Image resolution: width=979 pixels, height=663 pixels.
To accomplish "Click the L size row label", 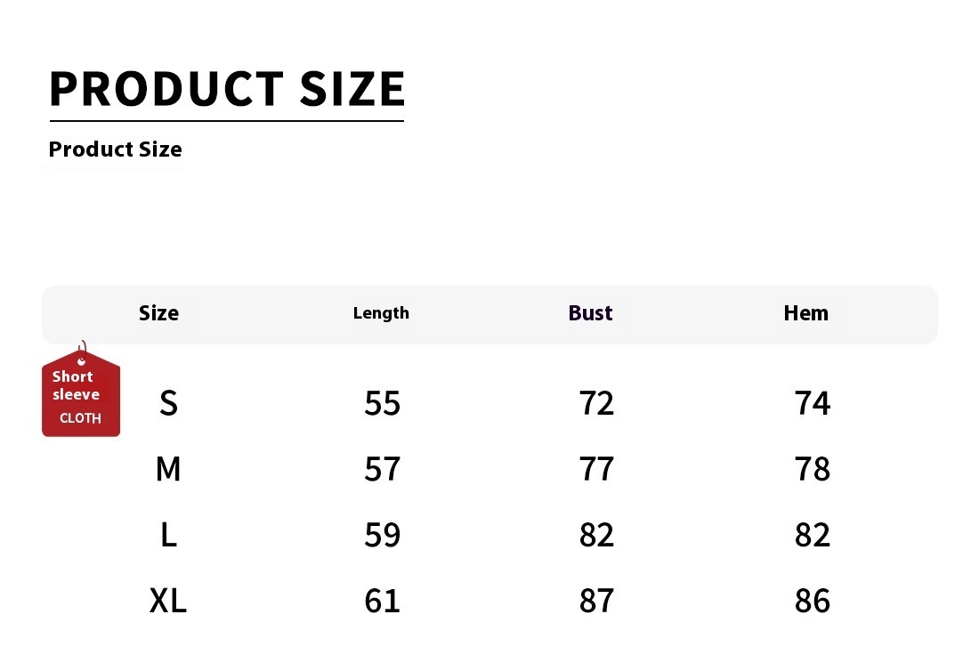I will [168, 535].
